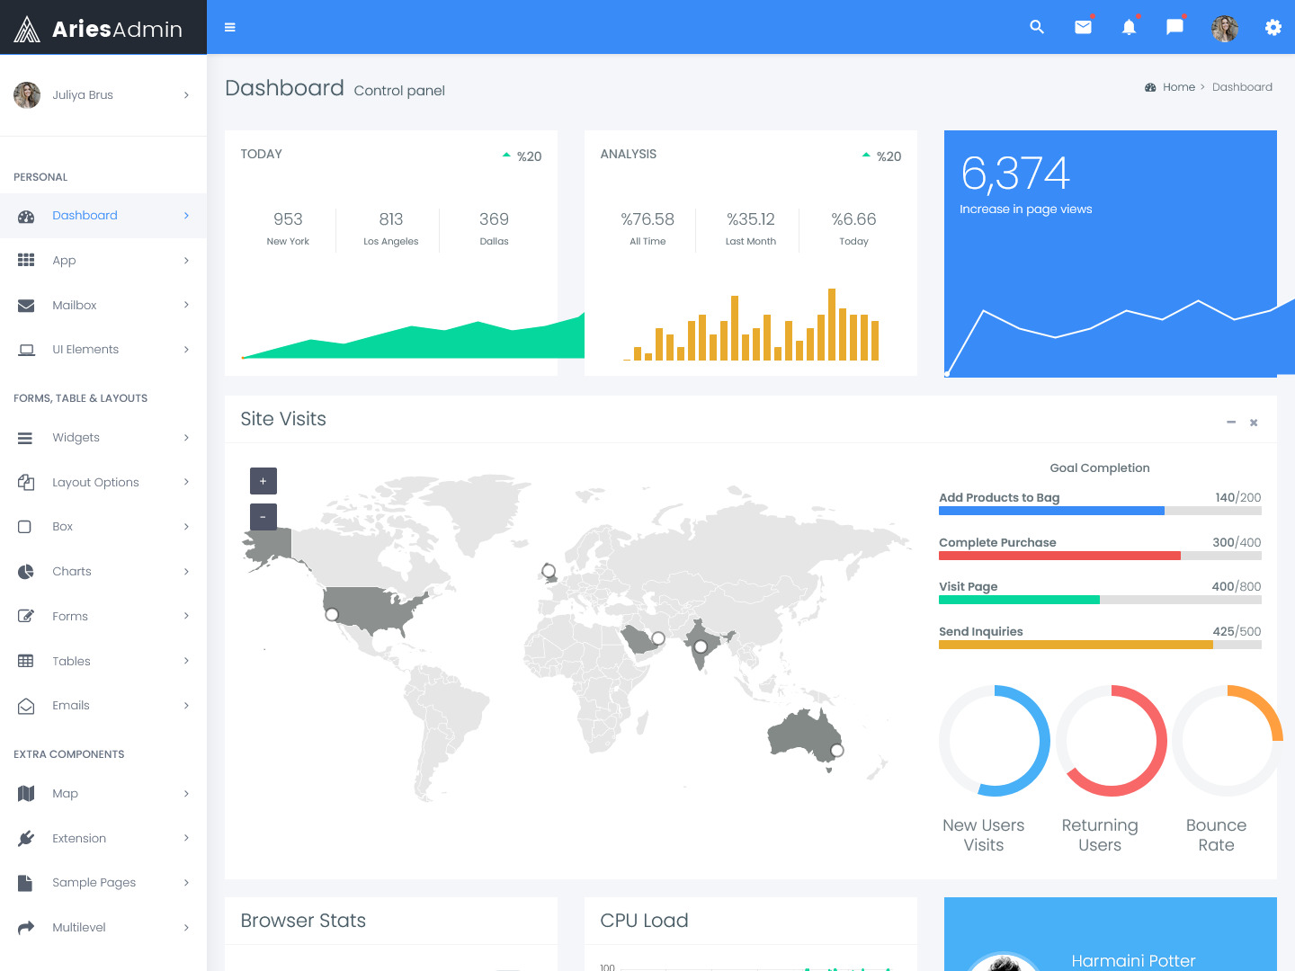Click the Map icon in sidebar
The width and height of the screenshot is (1295, 971).
(26, 793)
